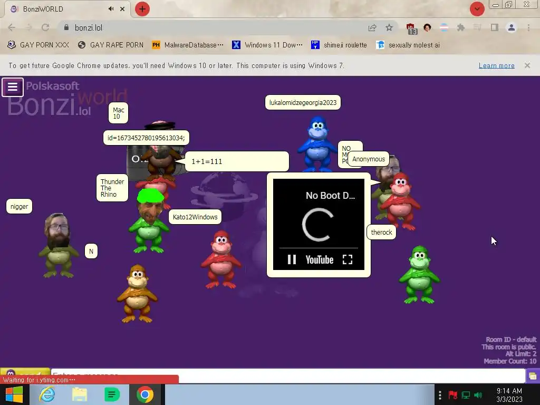The width and height of the screenshot is (540, 405).
Task: Click the chat message input field
Action: (x=288, y=375)
